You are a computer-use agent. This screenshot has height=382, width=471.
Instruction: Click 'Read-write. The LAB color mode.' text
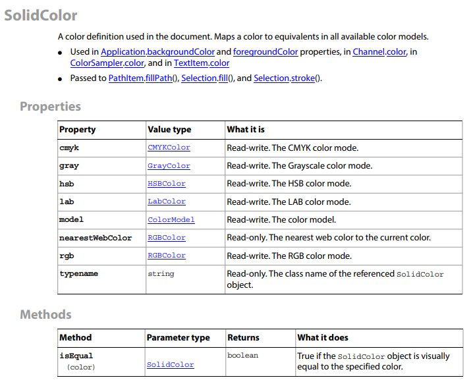coord(289,202)
